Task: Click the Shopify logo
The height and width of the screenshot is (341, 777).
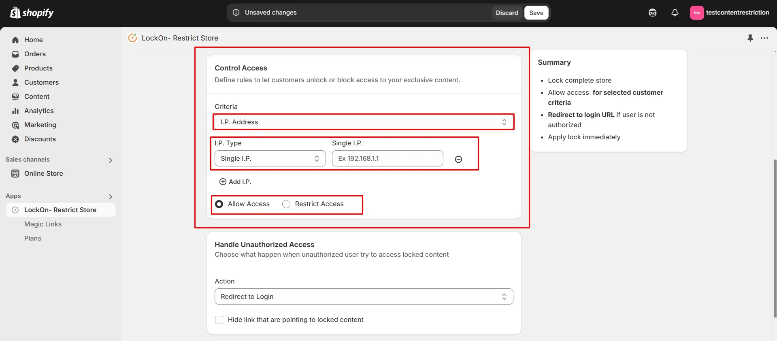Action: click(32, 13)
